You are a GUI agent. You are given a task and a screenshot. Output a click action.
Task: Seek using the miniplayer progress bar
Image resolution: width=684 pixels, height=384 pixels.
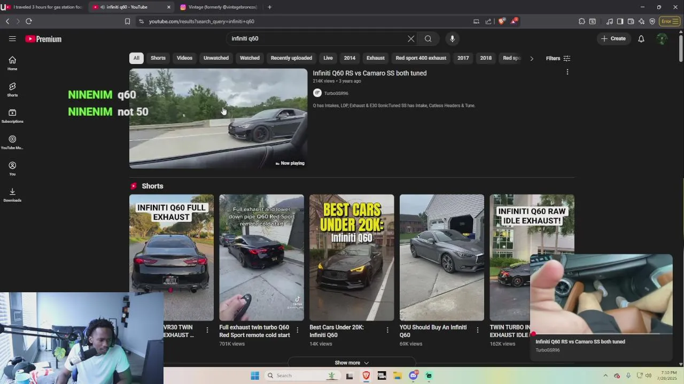pyautogui.click(x=601, y=334)
